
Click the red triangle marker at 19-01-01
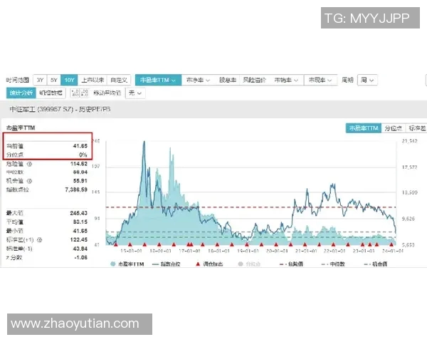pos(247,244)
